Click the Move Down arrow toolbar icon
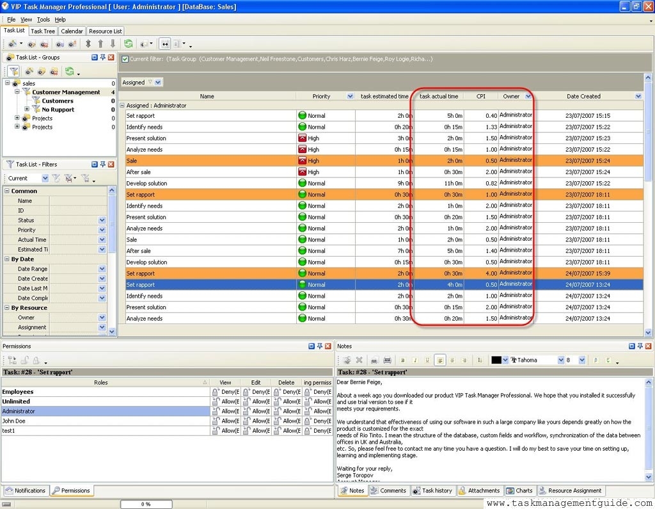The height and width of the screenshot is (509, 655). [x=113, y=44]
